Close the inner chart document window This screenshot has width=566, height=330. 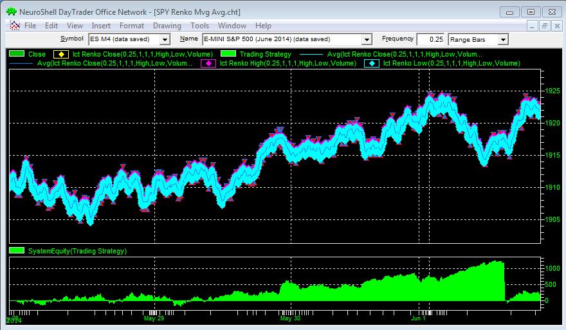(x=558, y=26)
